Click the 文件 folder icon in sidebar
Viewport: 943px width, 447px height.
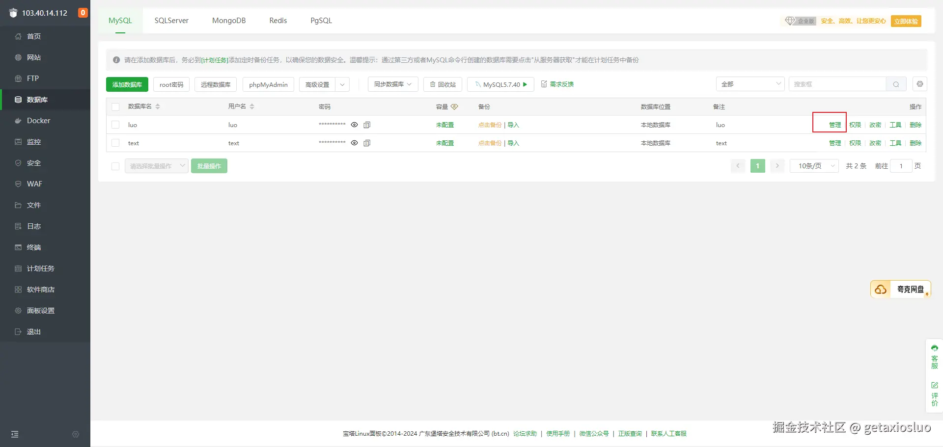click(18, 205)
